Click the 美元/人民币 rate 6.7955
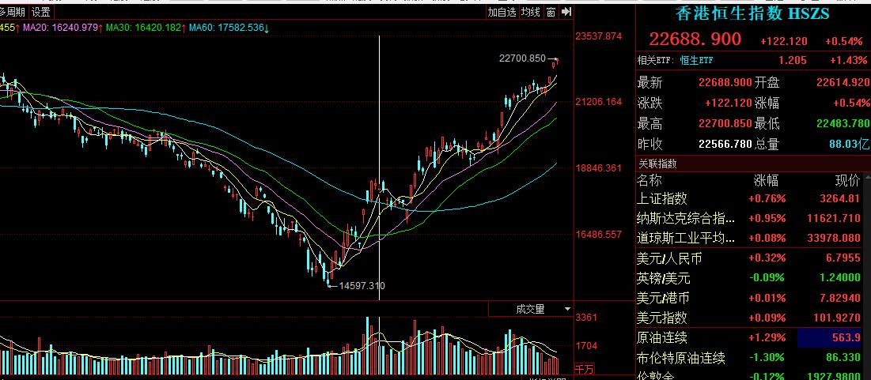The height and width of the screenshot is (380, 871). (842, 258)
